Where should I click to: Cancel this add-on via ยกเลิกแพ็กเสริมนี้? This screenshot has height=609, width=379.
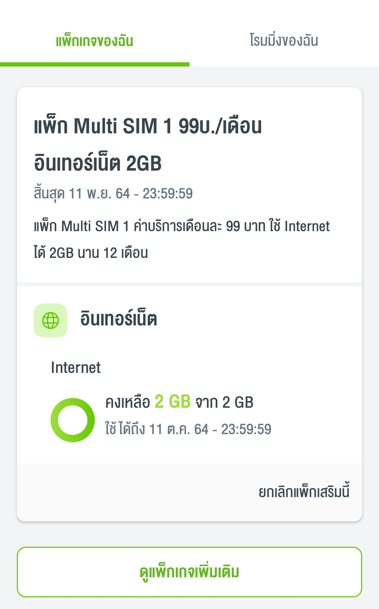tap(304, 491)
